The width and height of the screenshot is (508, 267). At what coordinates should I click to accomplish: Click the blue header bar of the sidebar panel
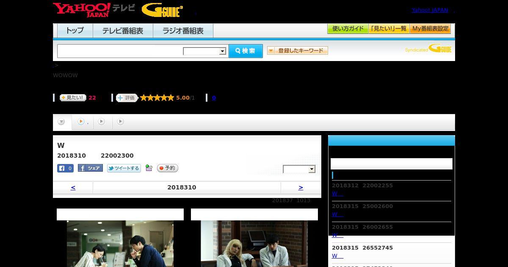392,141
